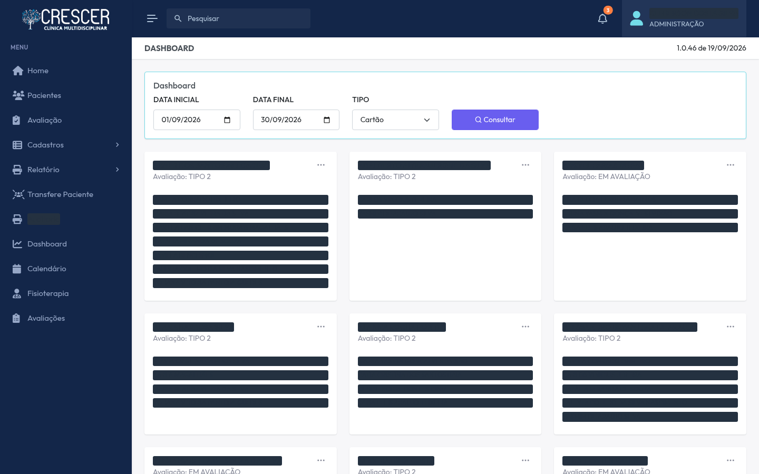
Task: Click the Data Inicial date field
Action: pos(197,120)
